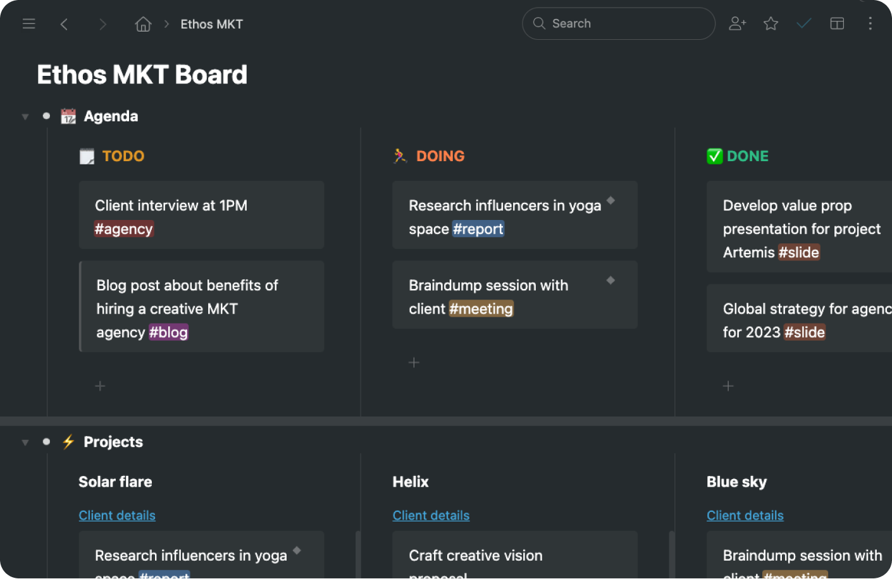Click the green checkmark icon beside DONE
Image resolution: width=892 pixels, height=579 pixels.
[715, 155]
